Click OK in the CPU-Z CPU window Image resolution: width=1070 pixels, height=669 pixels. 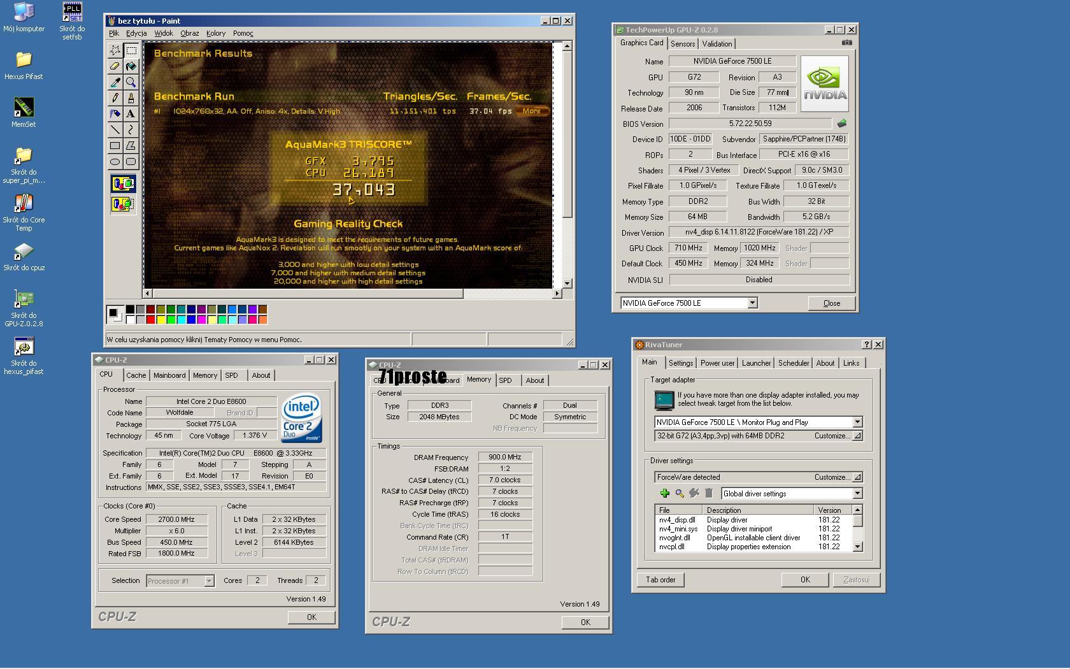point(311,617)
